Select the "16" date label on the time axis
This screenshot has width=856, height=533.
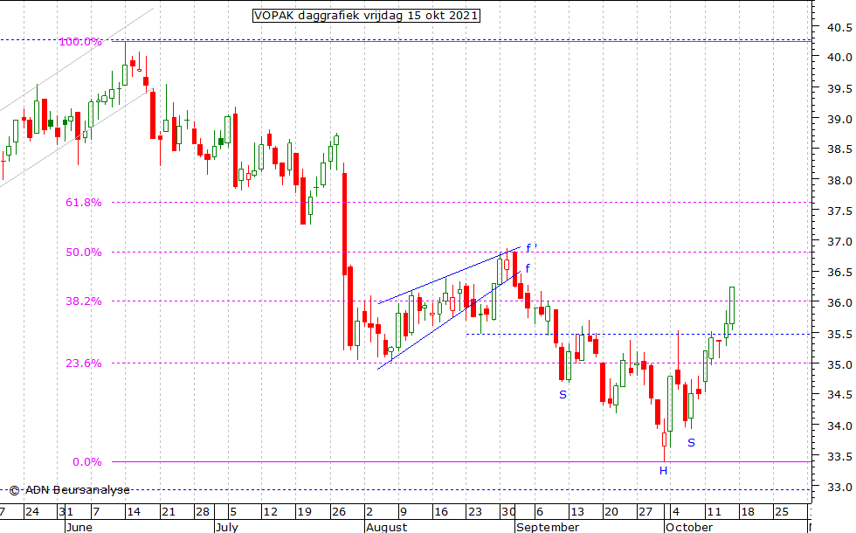441,512
